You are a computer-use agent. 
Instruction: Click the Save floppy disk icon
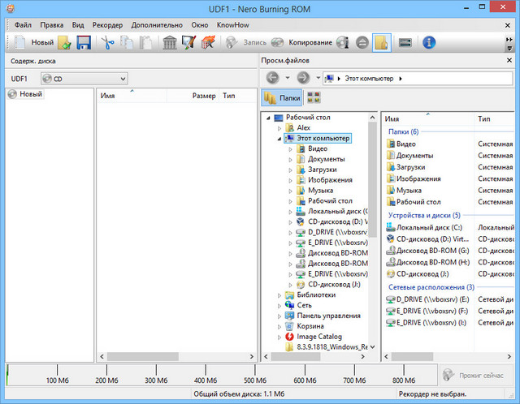(83, 42)
